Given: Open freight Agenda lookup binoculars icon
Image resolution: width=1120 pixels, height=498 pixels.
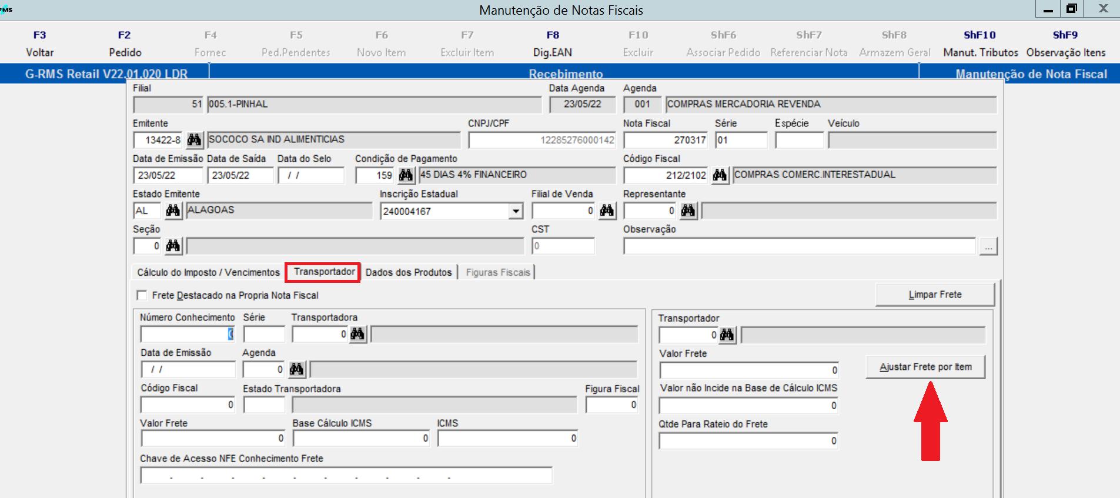Looking at the screenshot, I should [296, 369].
